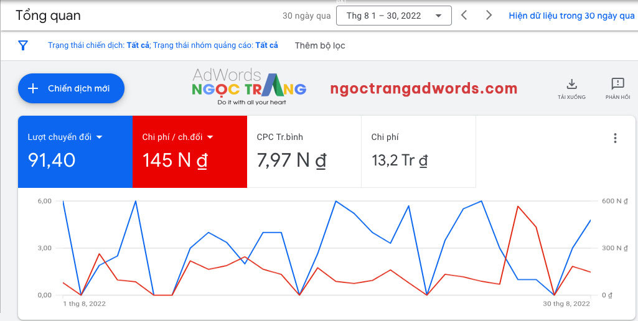The width and height of the screenshot is (638, 321).
Task: Click the 30 ngày qua label
Action: coord(306,16)
